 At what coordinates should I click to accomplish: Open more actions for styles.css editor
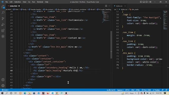(166, 6)
